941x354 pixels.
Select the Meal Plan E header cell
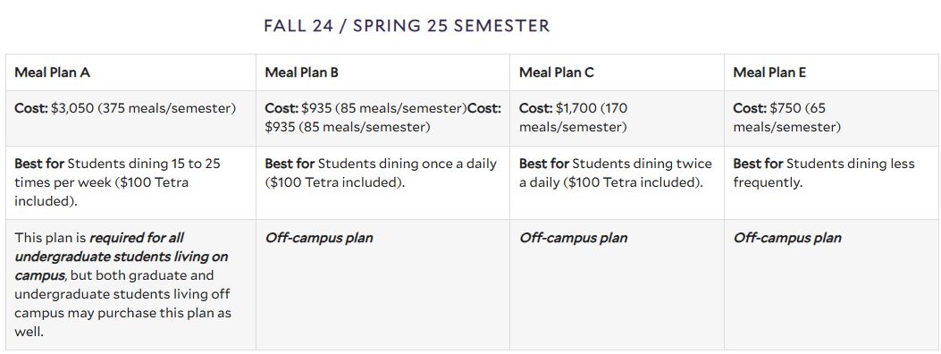[830, 72]
